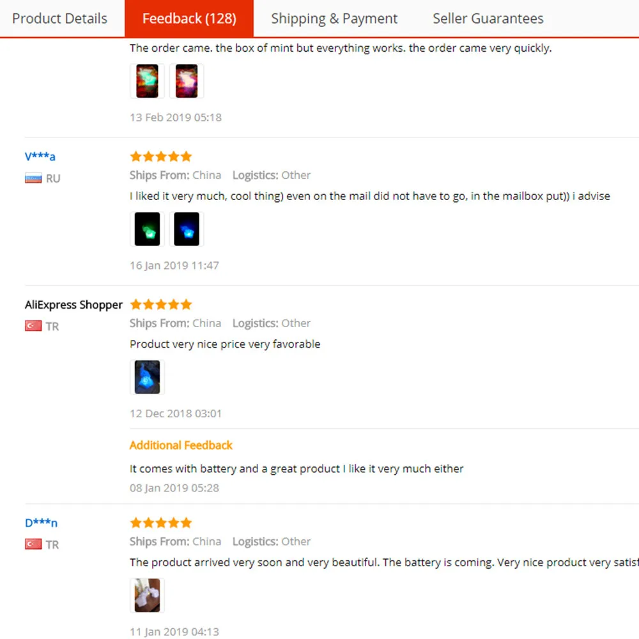Screen dimensions: 639x639
Task: Click the Russian flag icon beside RU
Action: coord(33,178)
